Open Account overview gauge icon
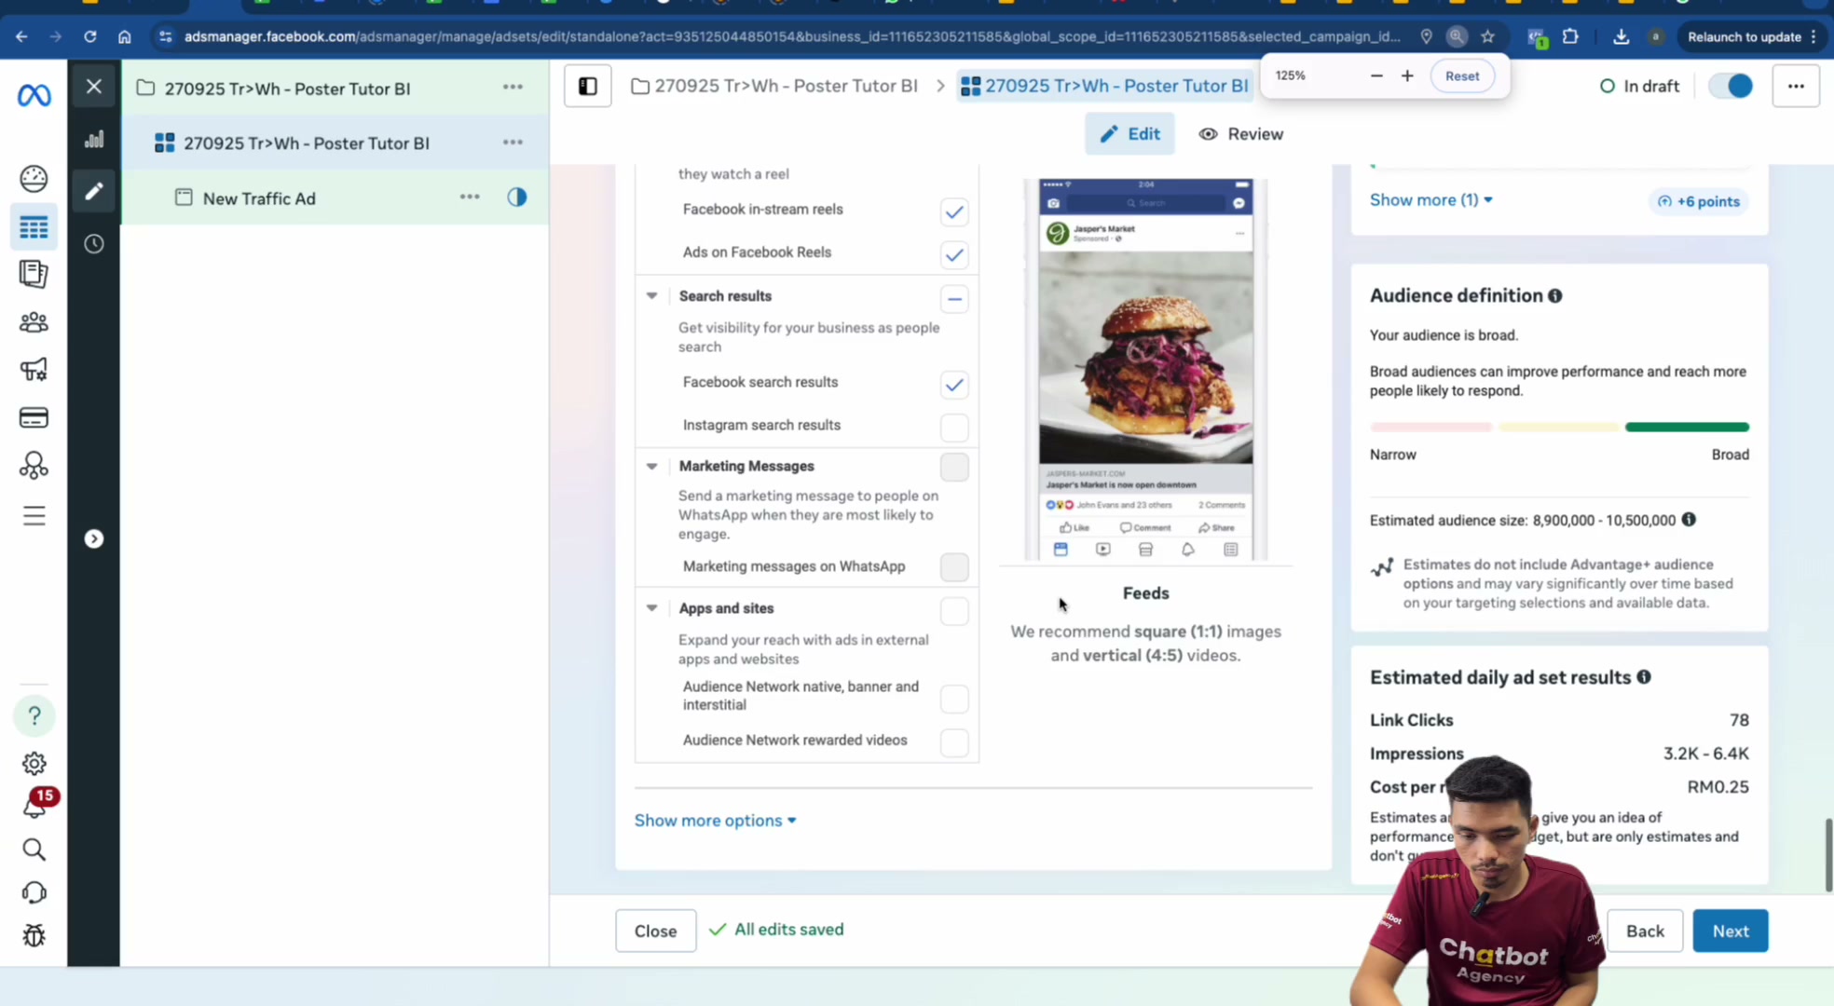1834x1006 pixels. 34,178
